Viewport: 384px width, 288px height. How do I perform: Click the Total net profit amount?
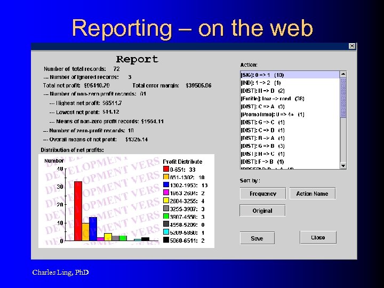pyautogui.click(x=97, y=85)
